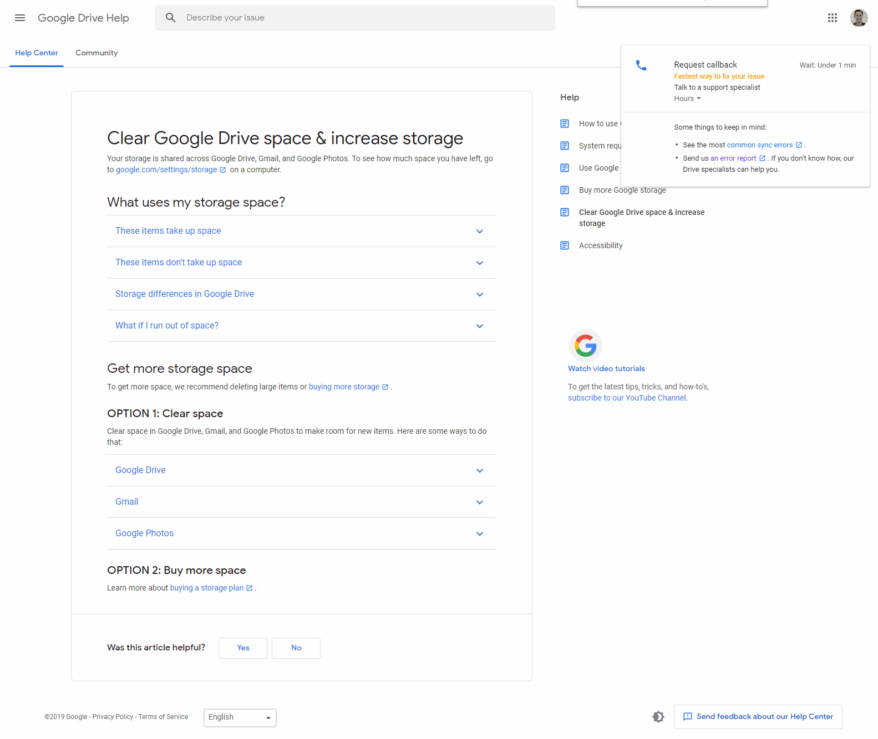Open the Privacy Policy footer link

click(113, 717)
